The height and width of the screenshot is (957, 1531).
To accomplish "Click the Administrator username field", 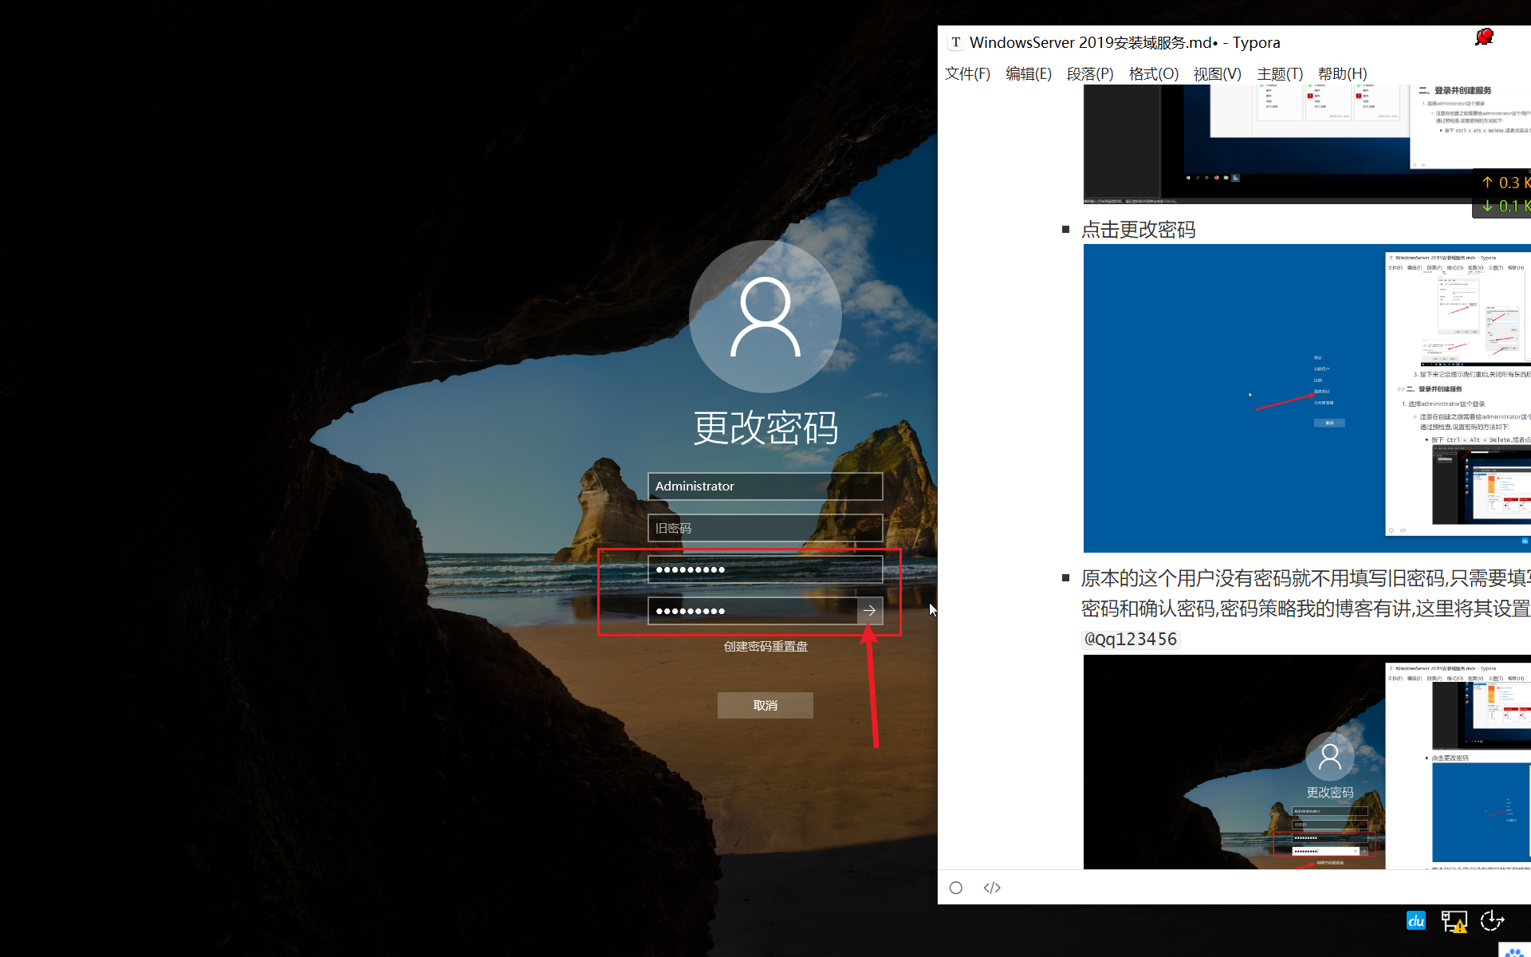I will [x=765, y=486].
